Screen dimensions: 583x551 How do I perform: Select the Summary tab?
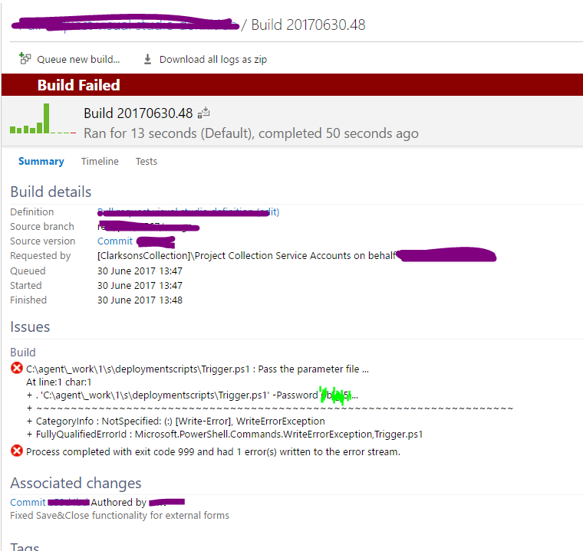point(41,161)
